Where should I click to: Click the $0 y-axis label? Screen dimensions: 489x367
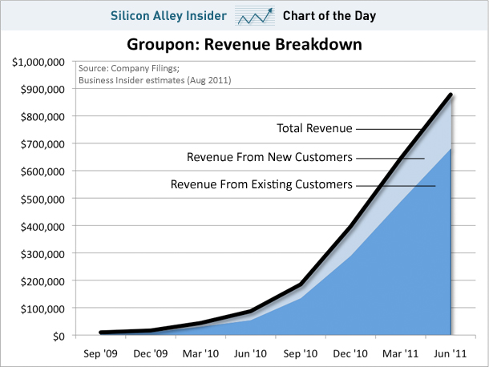pyautogui.click(x=59, y=337)
